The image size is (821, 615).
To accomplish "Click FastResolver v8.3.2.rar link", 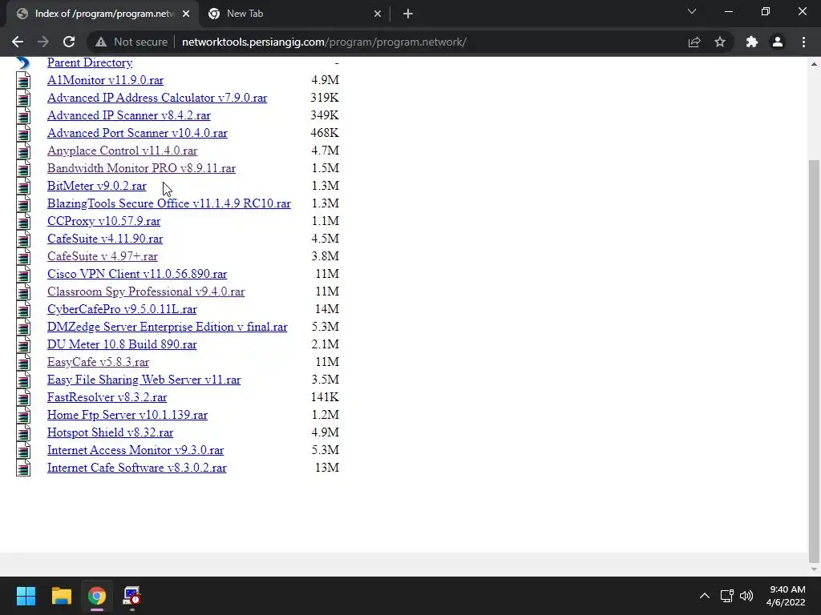I will pos(107,397).
